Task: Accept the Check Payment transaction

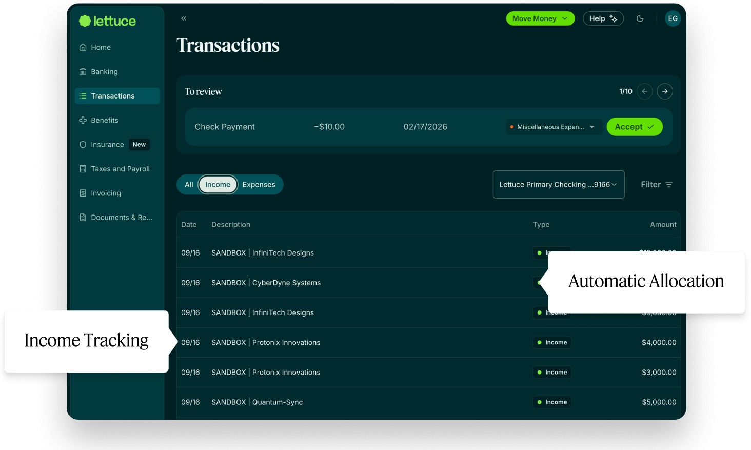Action: pos(635,127)
